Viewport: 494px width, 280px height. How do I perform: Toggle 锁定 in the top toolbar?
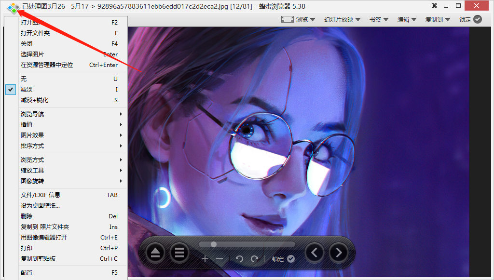point(470,19)
